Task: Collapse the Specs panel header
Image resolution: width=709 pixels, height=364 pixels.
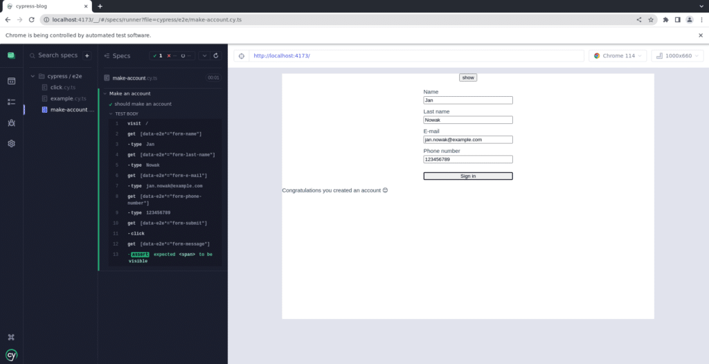Action: click(117, 55)
